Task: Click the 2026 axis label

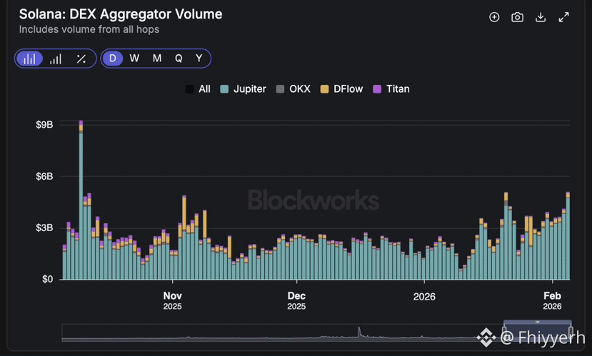Action: (x=424, y=297)
